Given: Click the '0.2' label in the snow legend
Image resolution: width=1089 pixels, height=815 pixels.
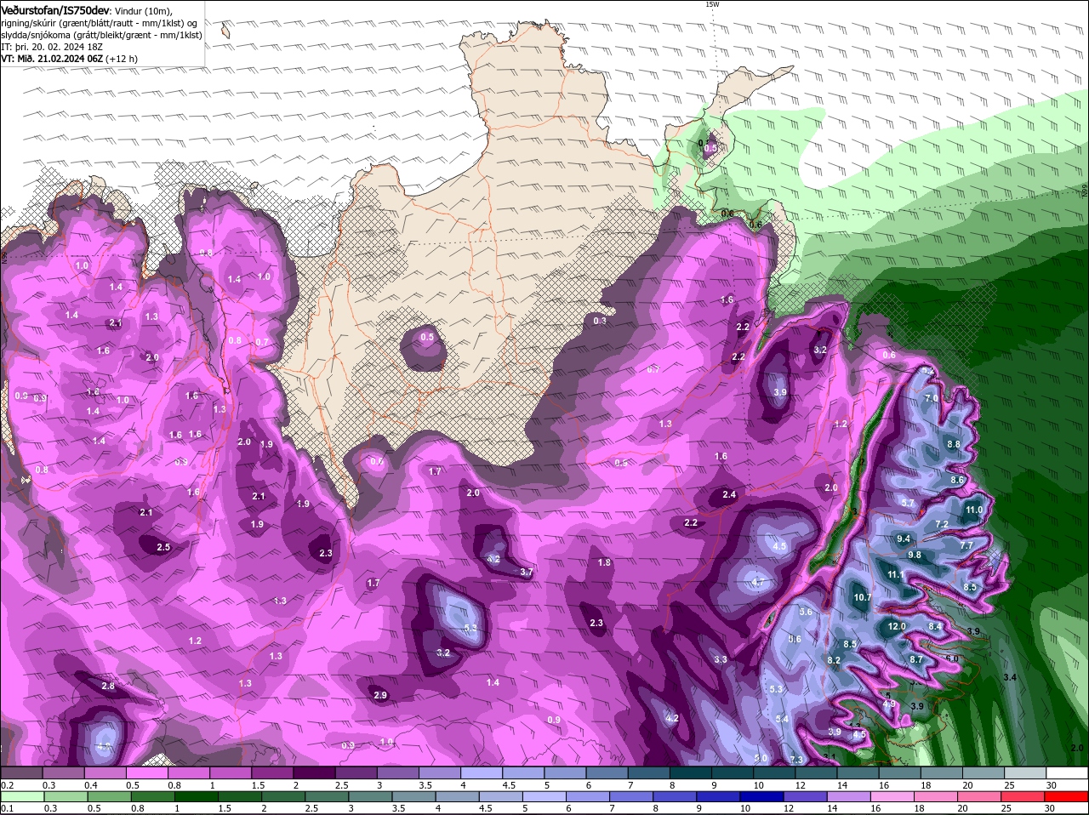Looking at the screenshot, I should click(x=7, y=785).
